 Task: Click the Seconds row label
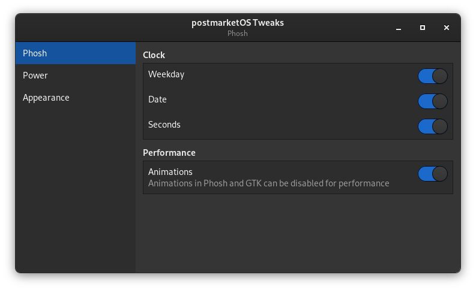point(164,125)
